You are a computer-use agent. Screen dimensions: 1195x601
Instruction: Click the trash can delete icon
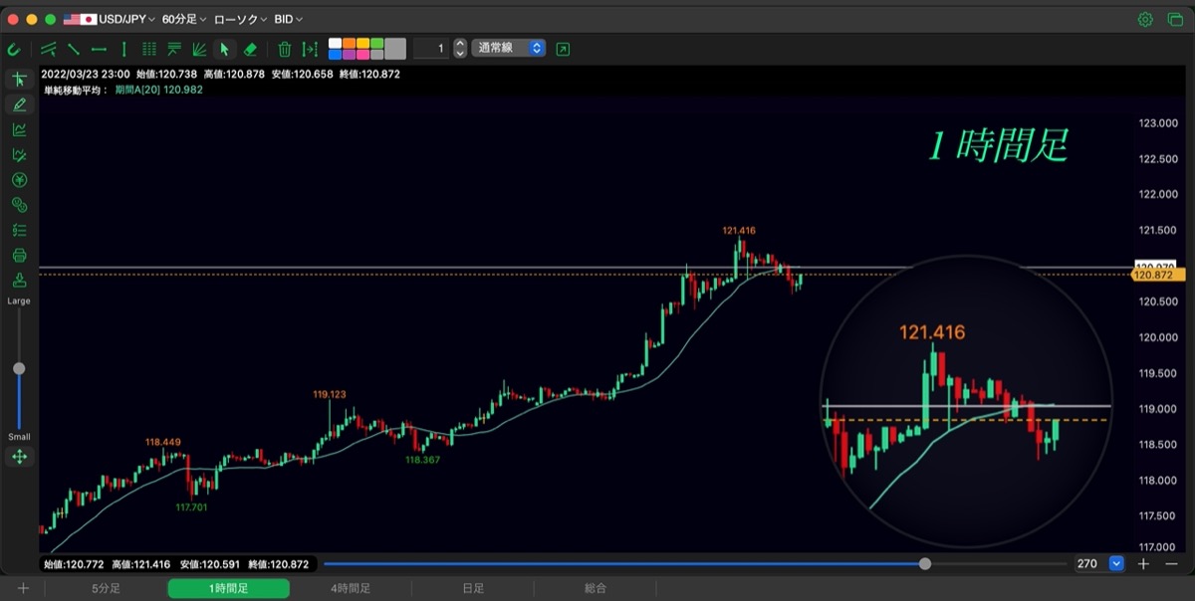(x=285, y=48)
